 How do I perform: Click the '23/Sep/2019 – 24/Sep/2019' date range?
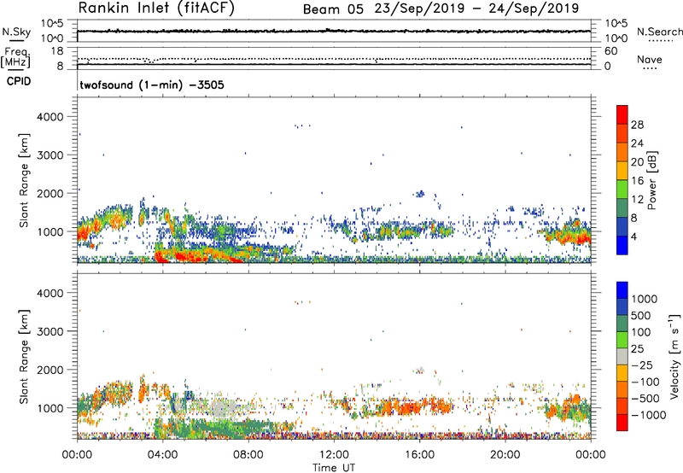tap(476, 9)
